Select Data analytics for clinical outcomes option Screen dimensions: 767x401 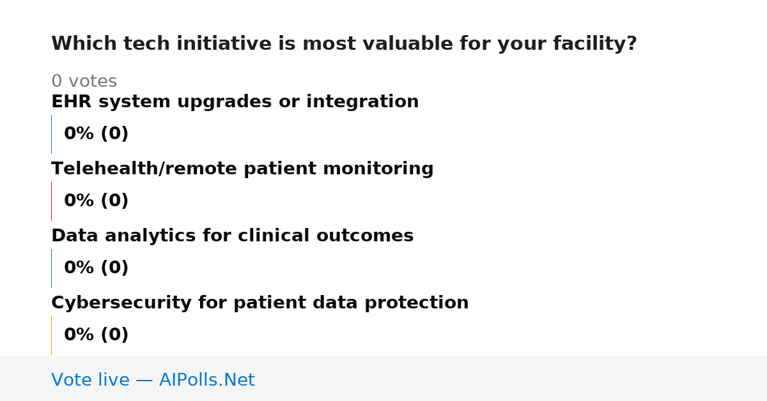tap(232, 236)
